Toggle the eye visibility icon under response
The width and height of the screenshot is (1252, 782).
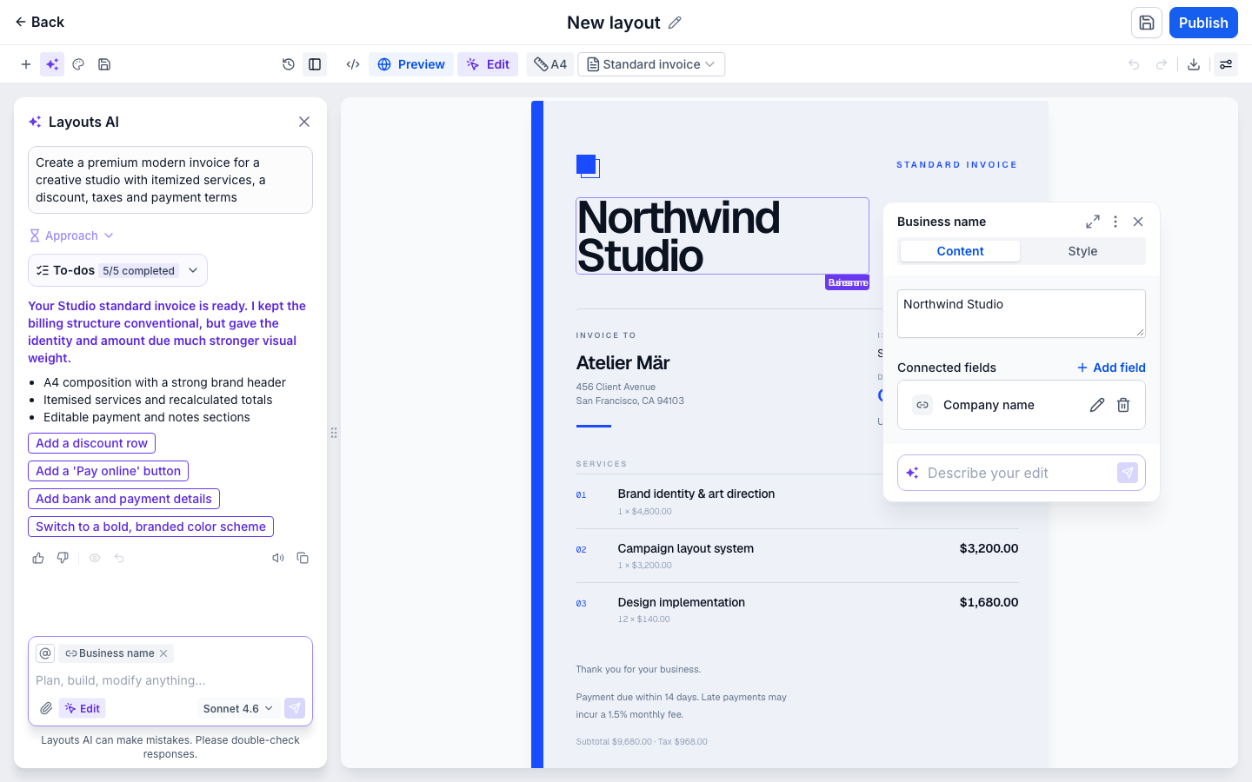click(95, 558)
